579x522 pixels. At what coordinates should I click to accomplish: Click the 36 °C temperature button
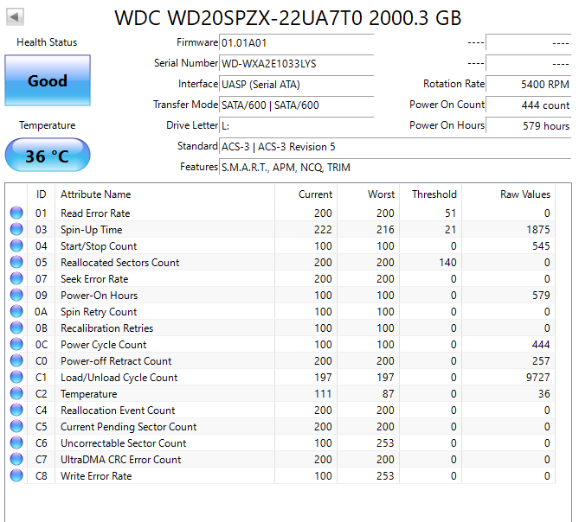[48, 156]
